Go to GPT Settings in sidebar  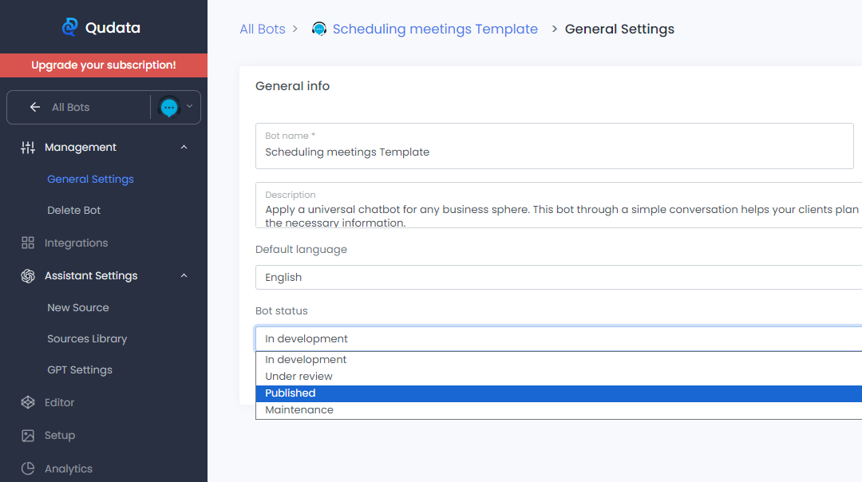(80, 370)
